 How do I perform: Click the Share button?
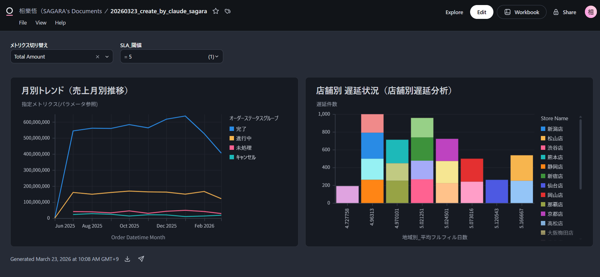coord(565,12)
